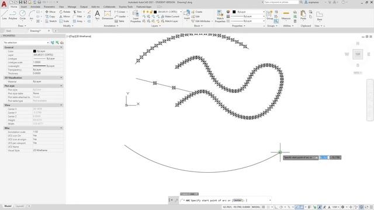Image resolution: width=374 pixels, height=210 pixels.
Task: Select the Circle tool
Action: pos(22,15)
